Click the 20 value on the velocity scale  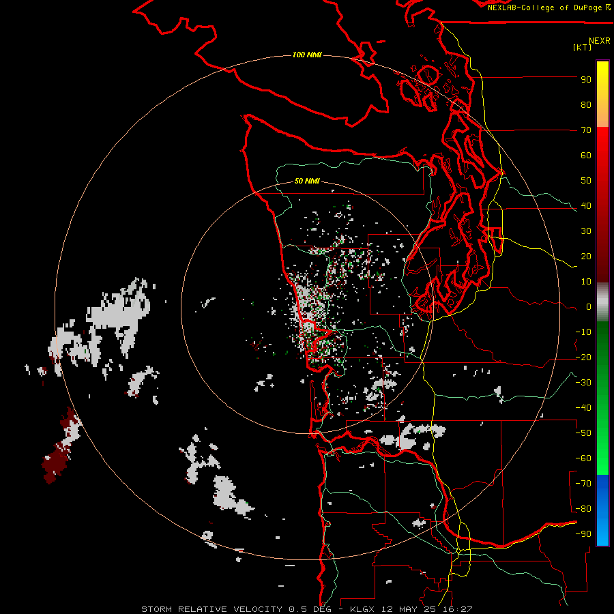tap(586, 257)
